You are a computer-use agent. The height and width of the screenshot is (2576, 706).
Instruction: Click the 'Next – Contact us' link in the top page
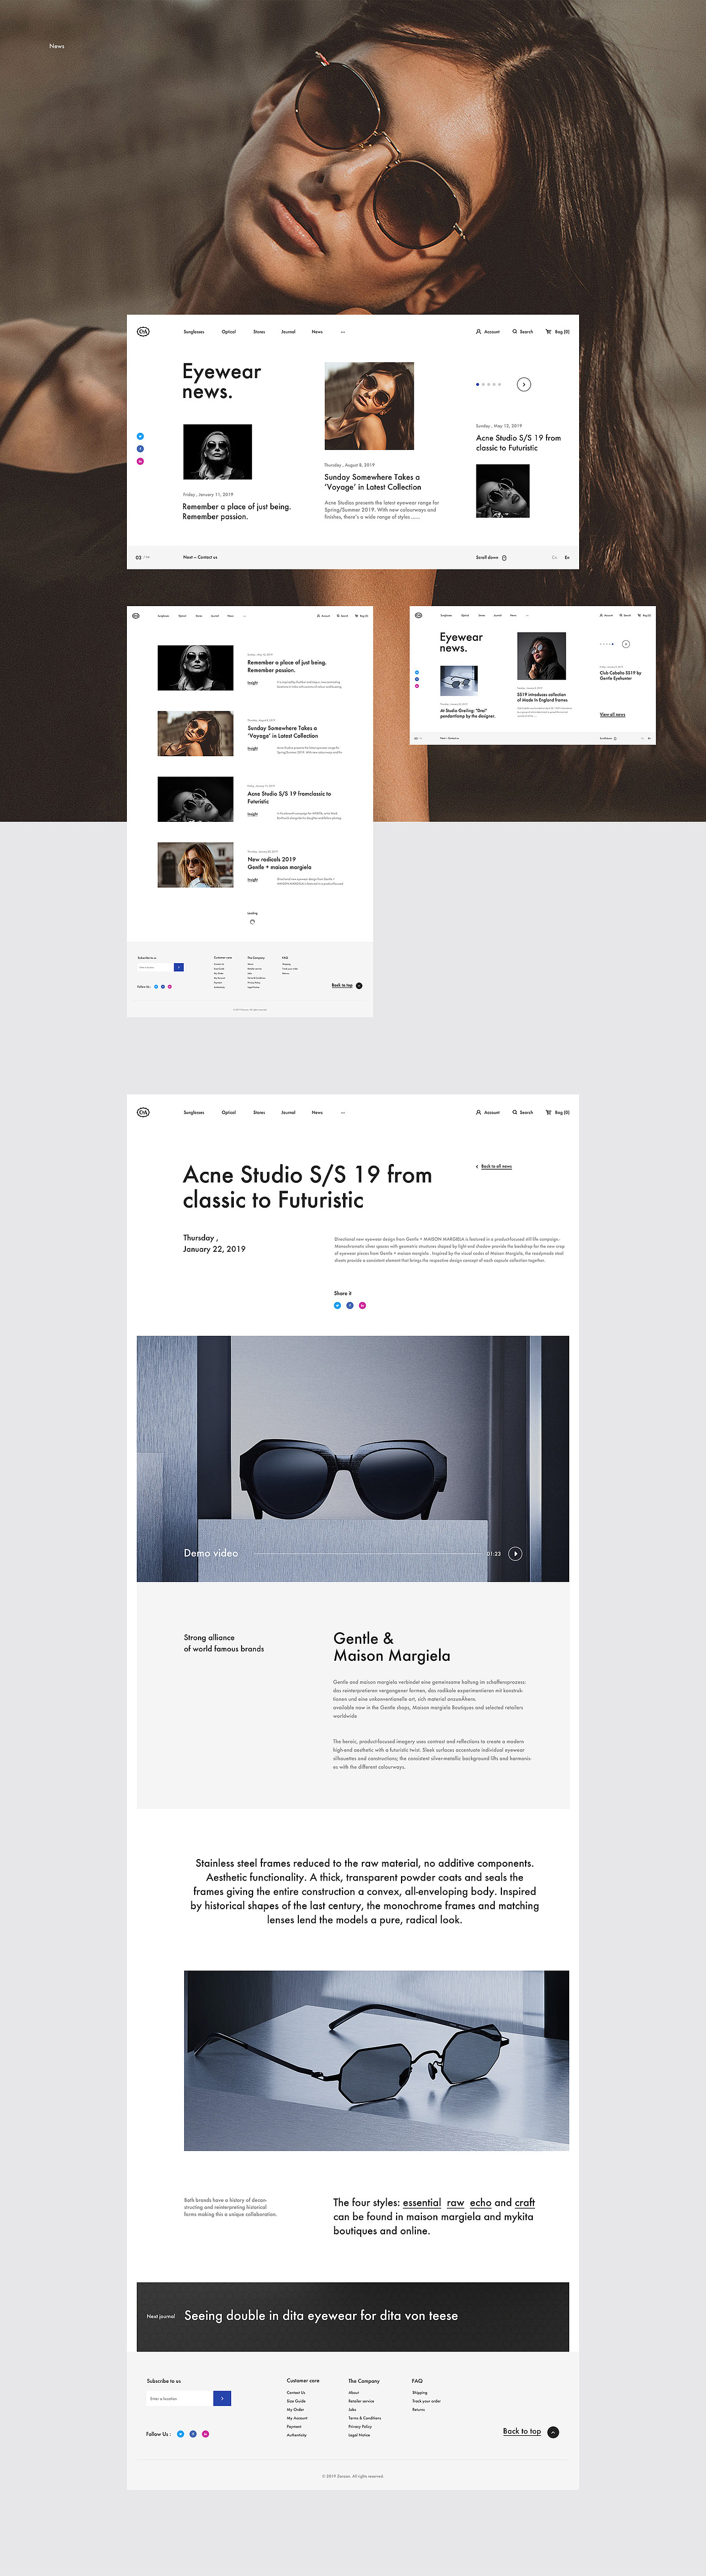(x=200, y=557)
